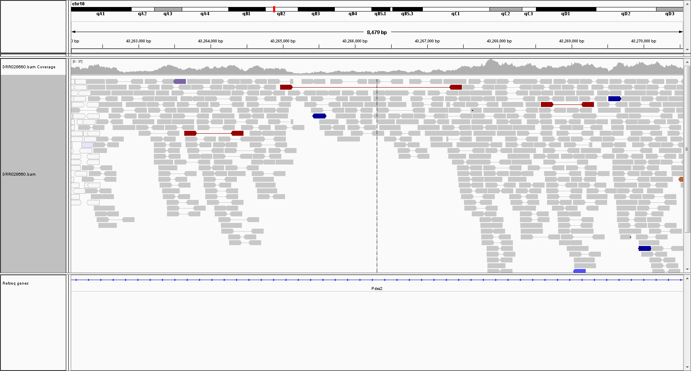Click the Refseq genes panel scroll-down arrow
The height and width of the screenshot is (371, 691).
tap(686, 367)
